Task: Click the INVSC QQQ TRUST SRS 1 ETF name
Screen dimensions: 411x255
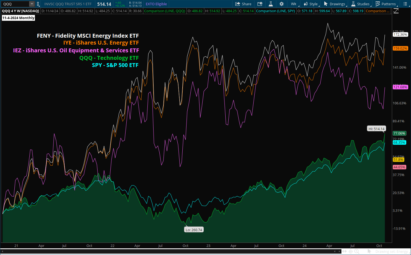Action: point(68,4)
